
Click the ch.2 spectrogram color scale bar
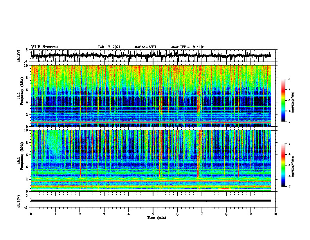click(x=283, y=165)
